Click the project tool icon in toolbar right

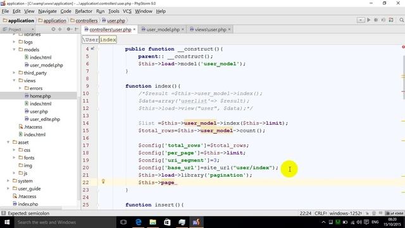pyautogui.click(x=391, y=20)
